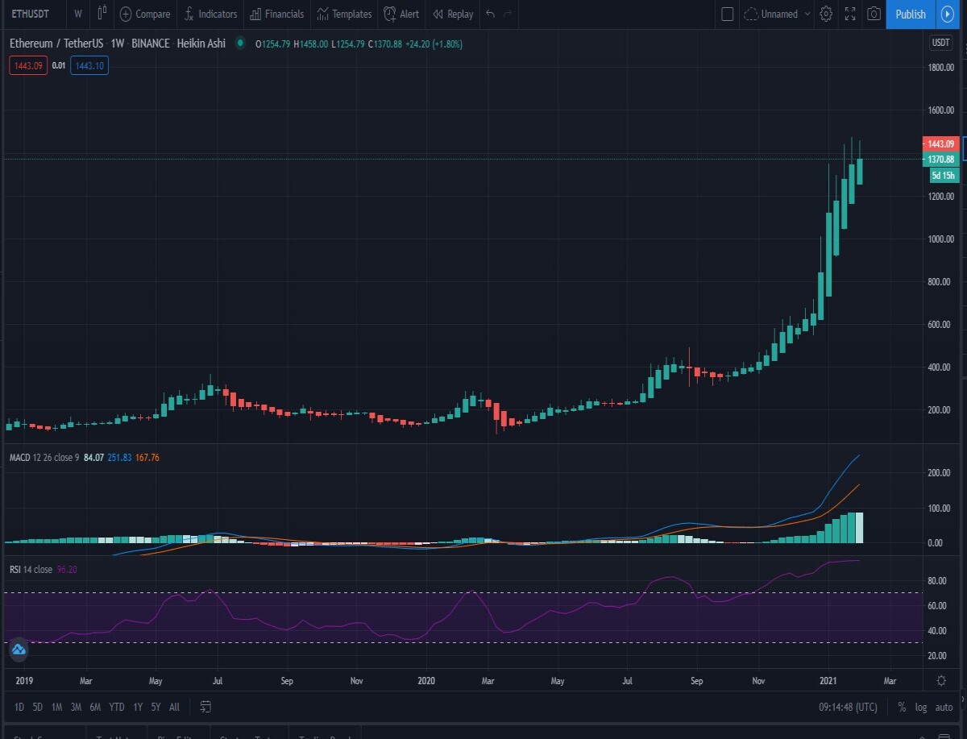
Task: Open chart settings gear in top toolbar
Action: click(x=826, y=14)
